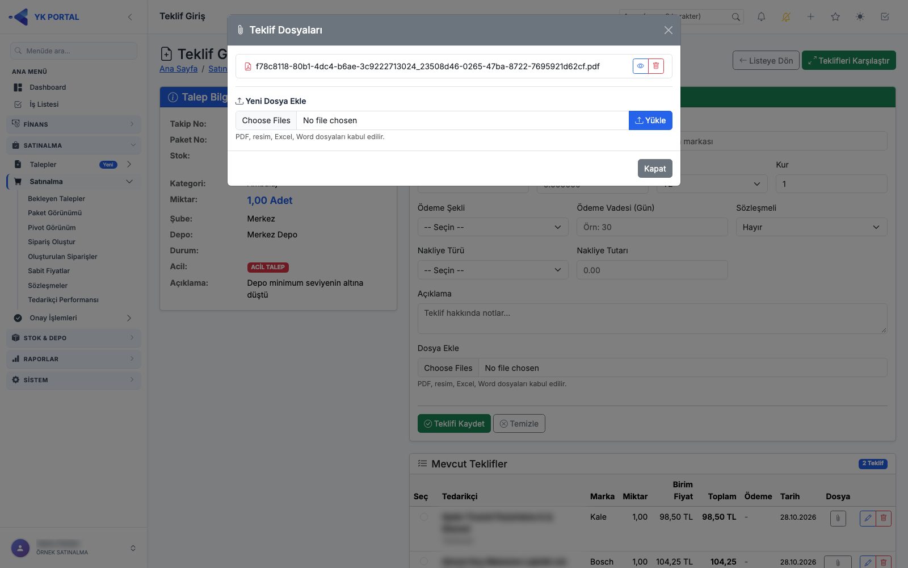The width and height of the screenshot is (908, 568).
Task: Click the search magnifier icon in top bar
Action: (735, 16)
